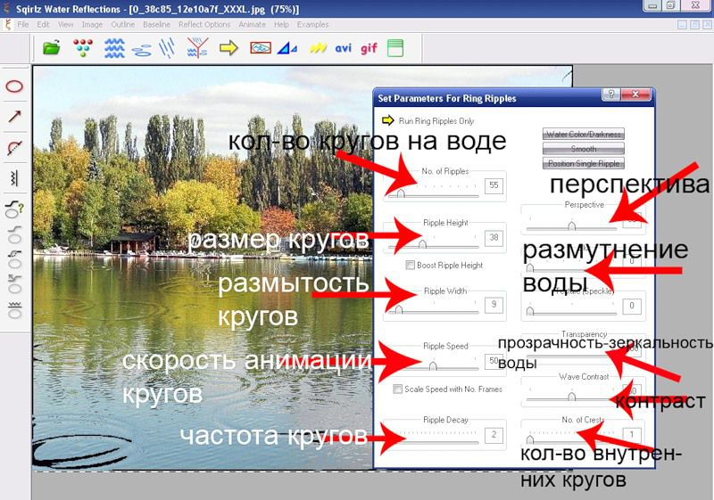Click the blue wavy lines ripple icon
Image resolution: width=714 pixels, height=500 pixels.
point(114,48)
